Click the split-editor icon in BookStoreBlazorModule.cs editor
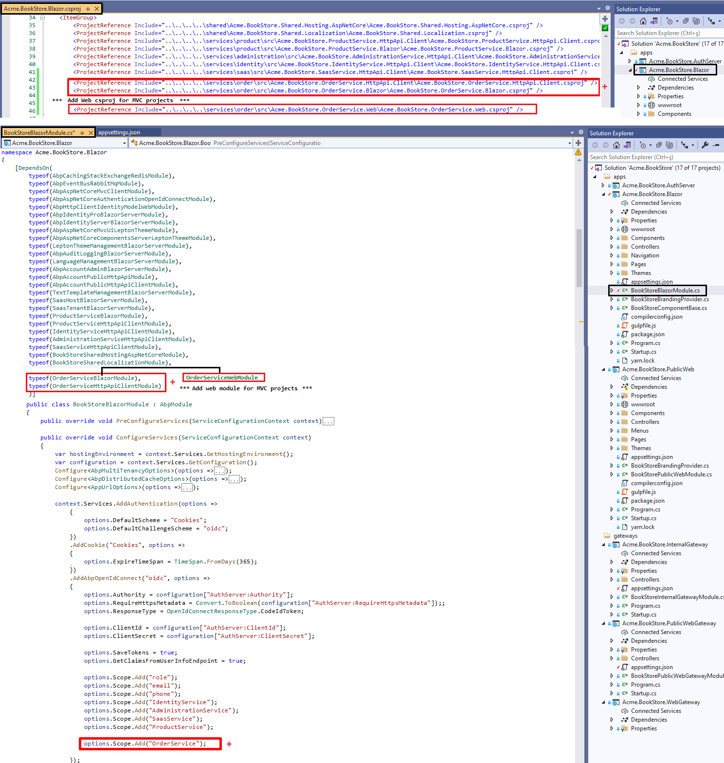This screenshot has height=763, width=724. coord(578,143)
